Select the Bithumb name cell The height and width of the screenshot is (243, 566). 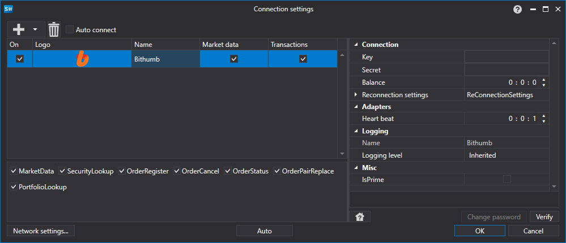coord(165,59)
